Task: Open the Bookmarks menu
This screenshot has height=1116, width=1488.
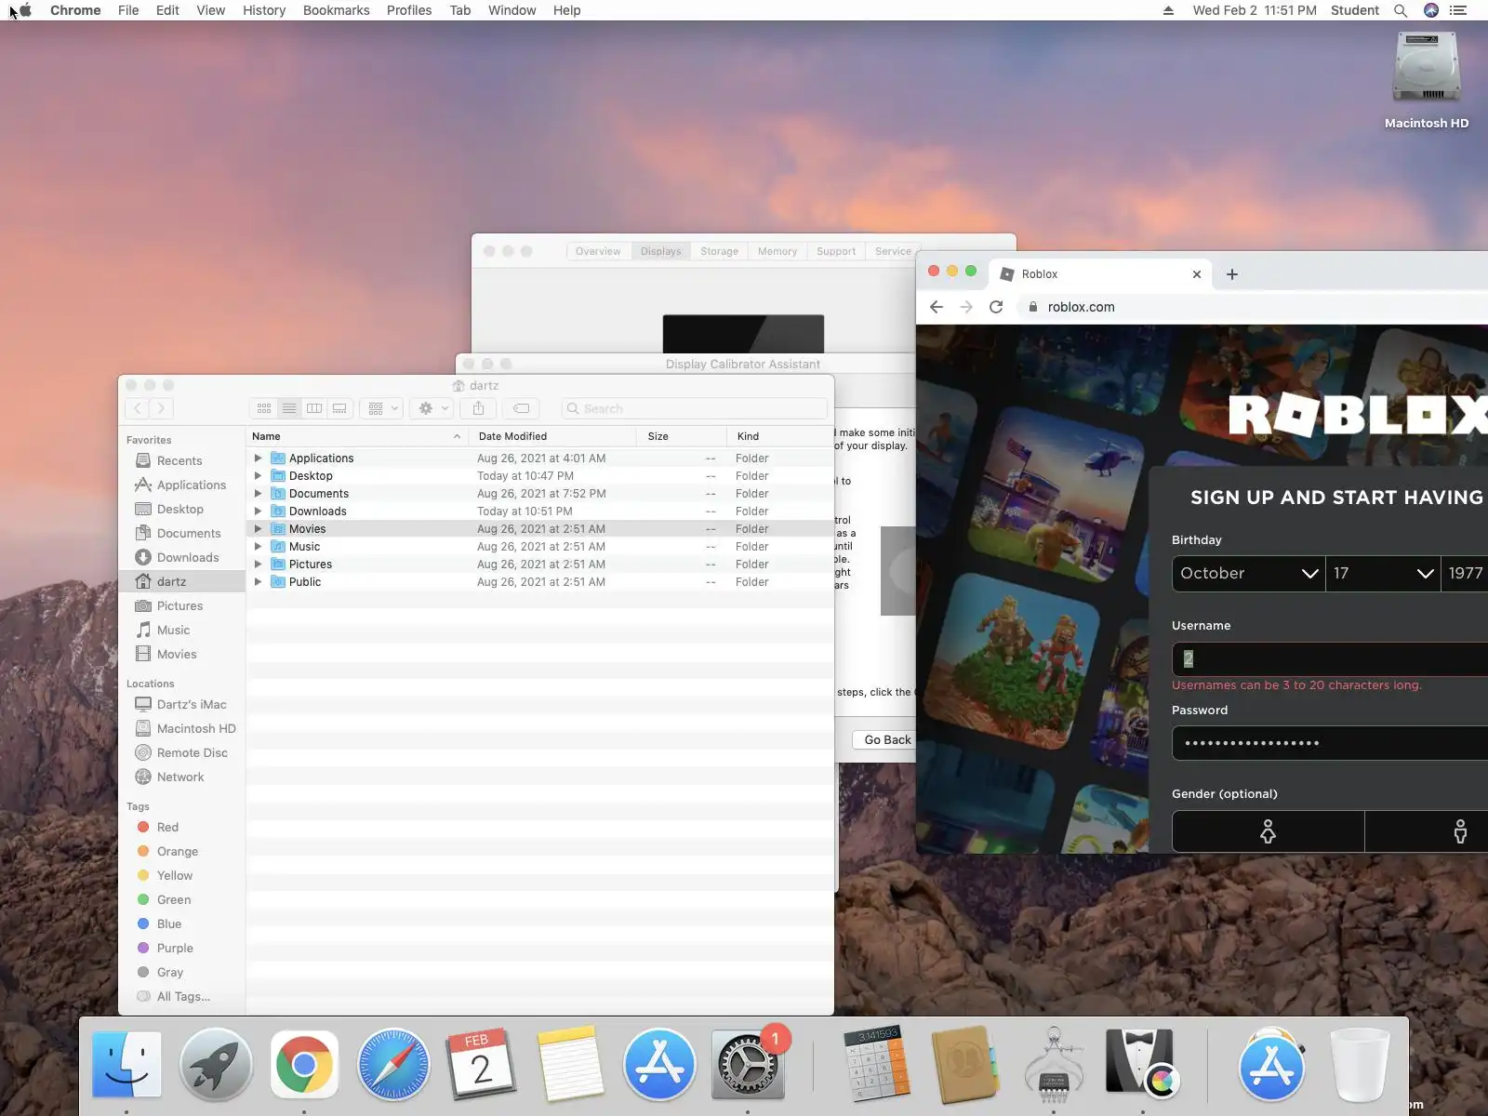Action: [337, 10]
